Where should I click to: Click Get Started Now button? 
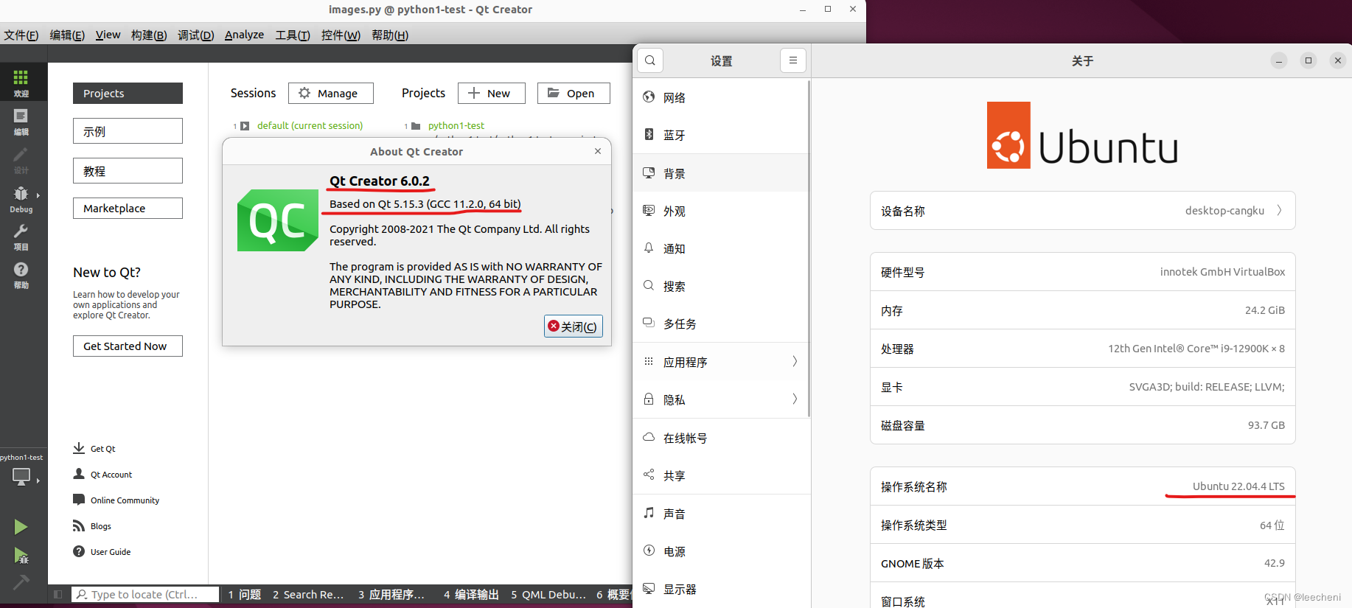click(128, 346)
